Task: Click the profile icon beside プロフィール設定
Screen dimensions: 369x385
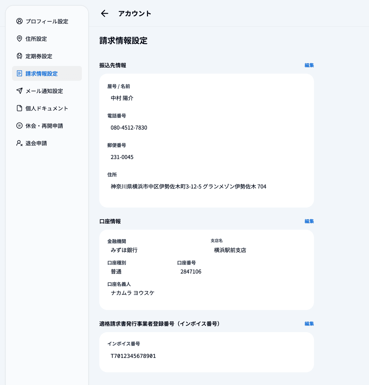Action: pyautogui.click(x=19, y=21)
